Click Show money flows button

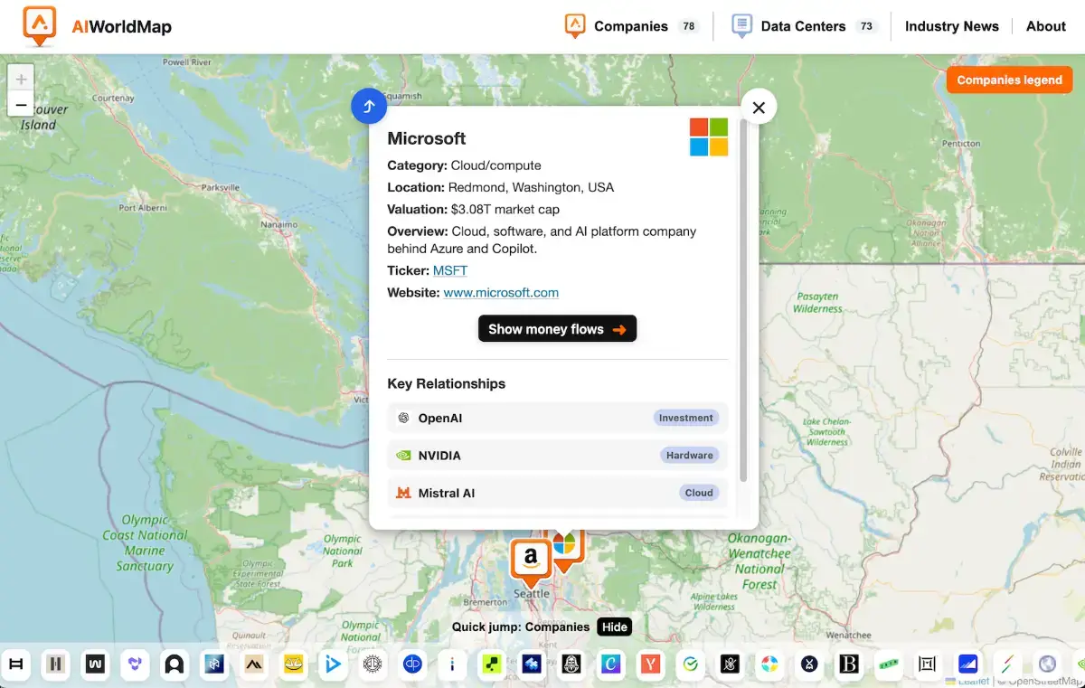coord(557,329)
